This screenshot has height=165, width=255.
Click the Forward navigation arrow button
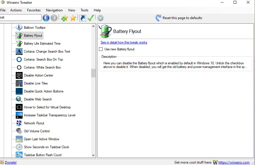(54, 18)
